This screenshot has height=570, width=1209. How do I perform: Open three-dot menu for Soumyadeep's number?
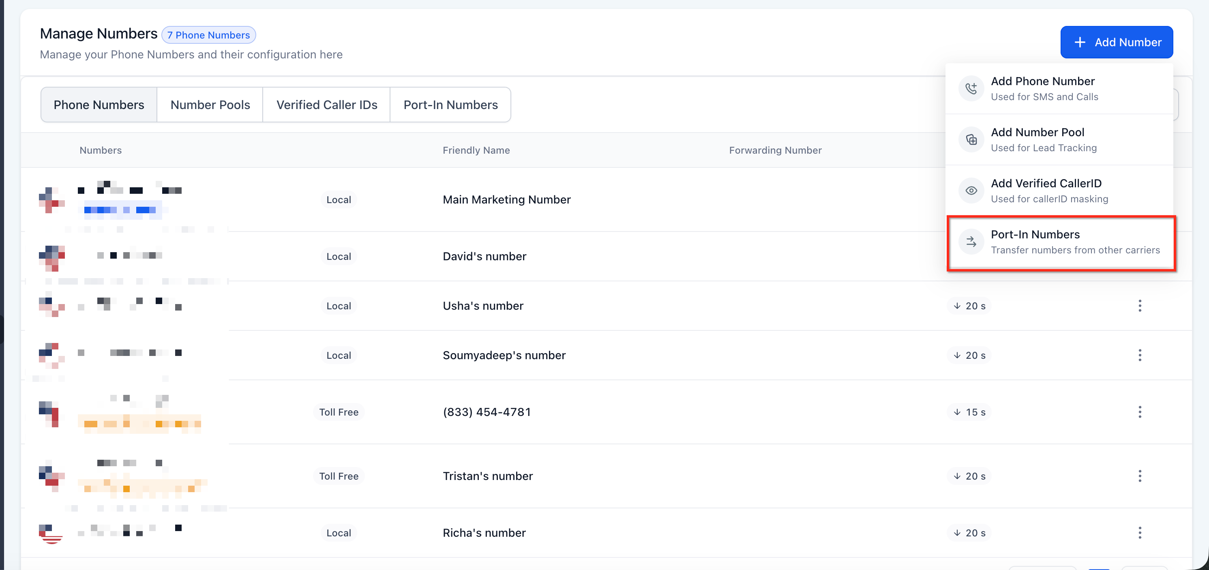click(x=1139, y=355)
